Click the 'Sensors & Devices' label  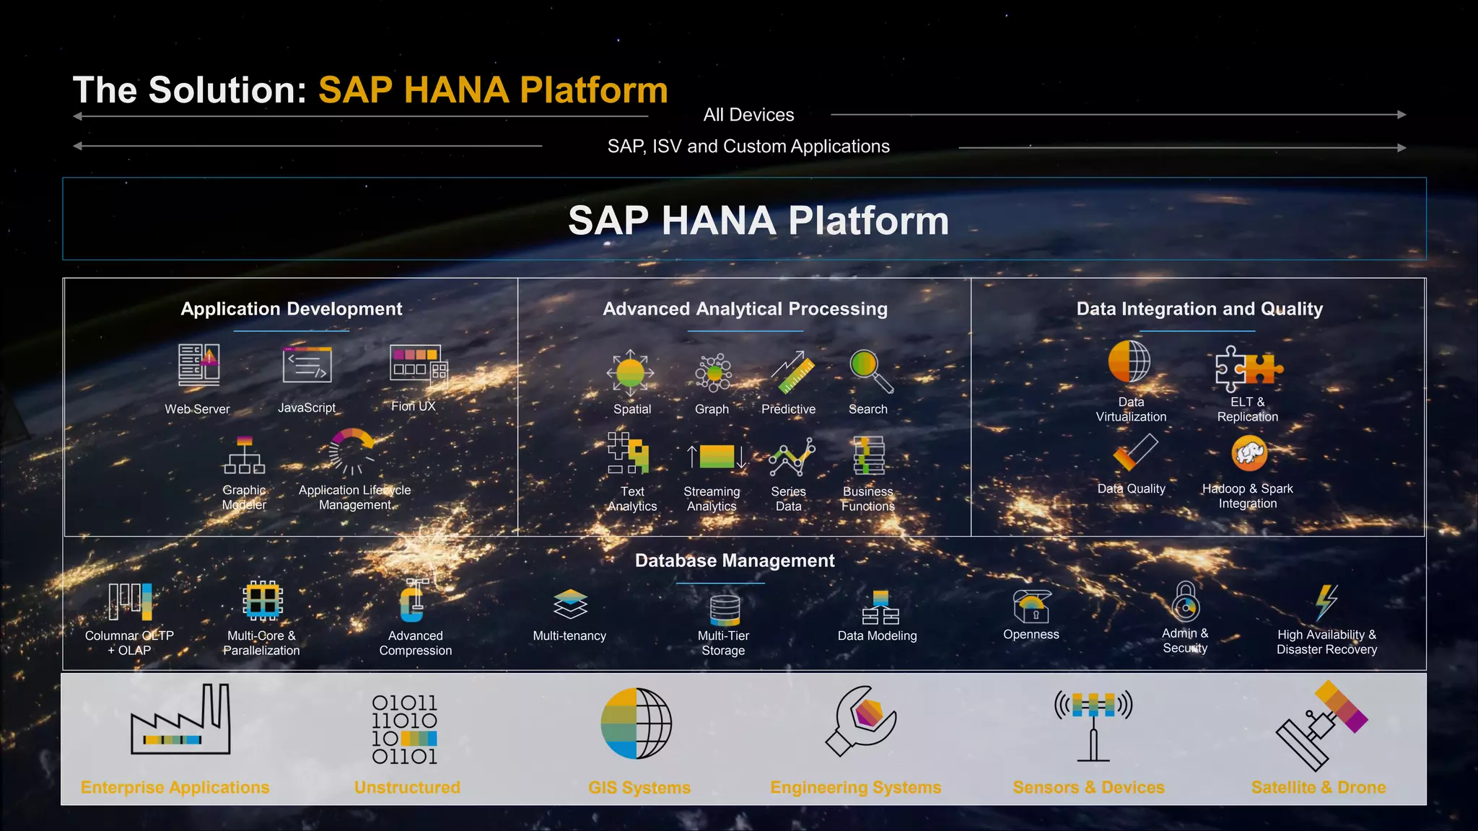[1088, 787]
